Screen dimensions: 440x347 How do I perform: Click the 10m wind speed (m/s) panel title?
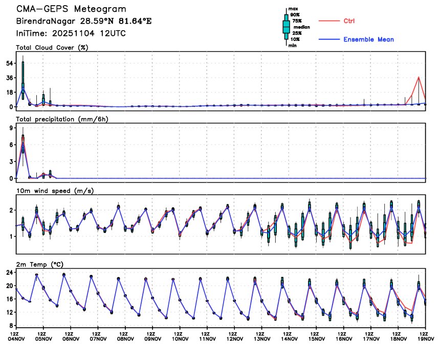pos(55,190)
